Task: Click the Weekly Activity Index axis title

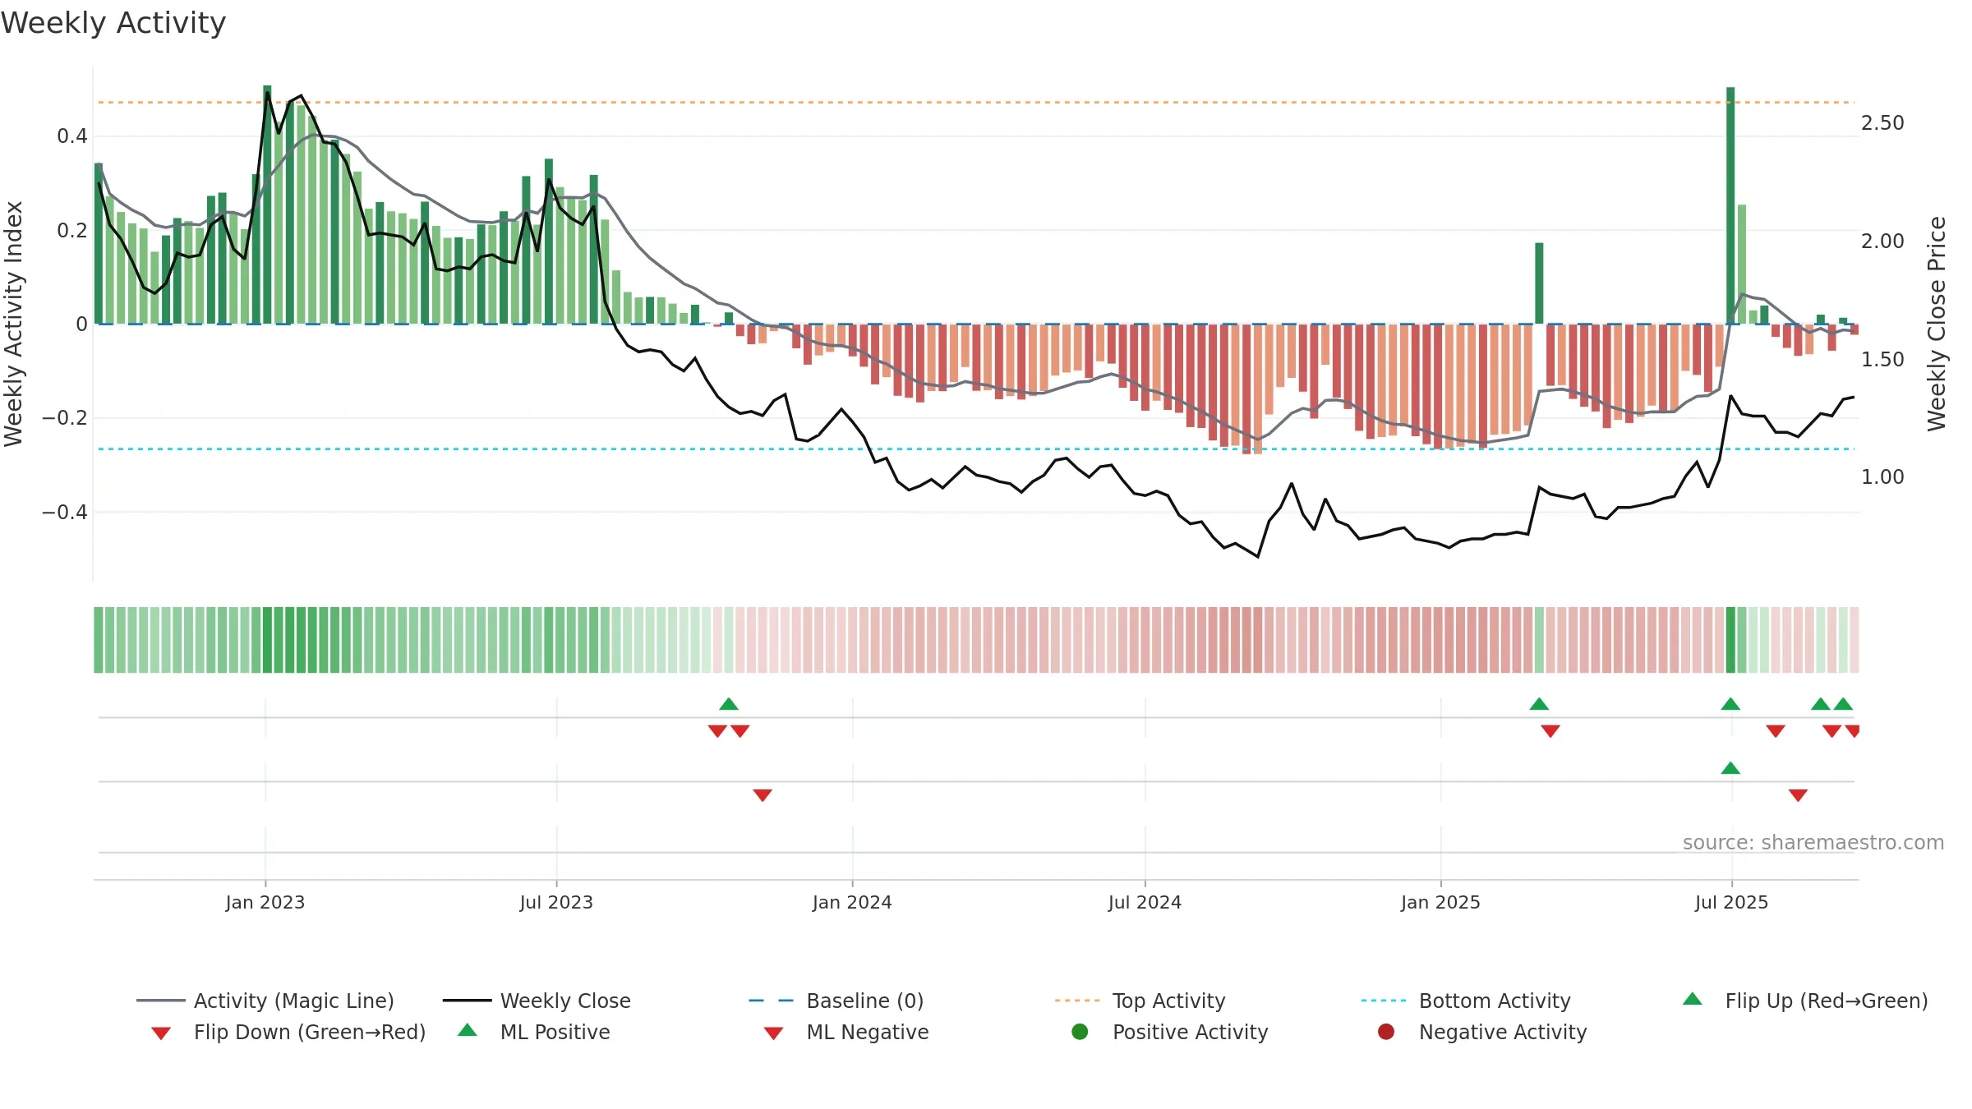Action: pyautogui.click(x=14, y=324)
